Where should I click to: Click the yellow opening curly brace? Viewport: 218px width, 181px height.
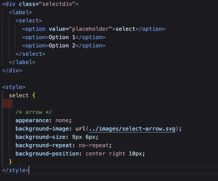pos(34,95)
